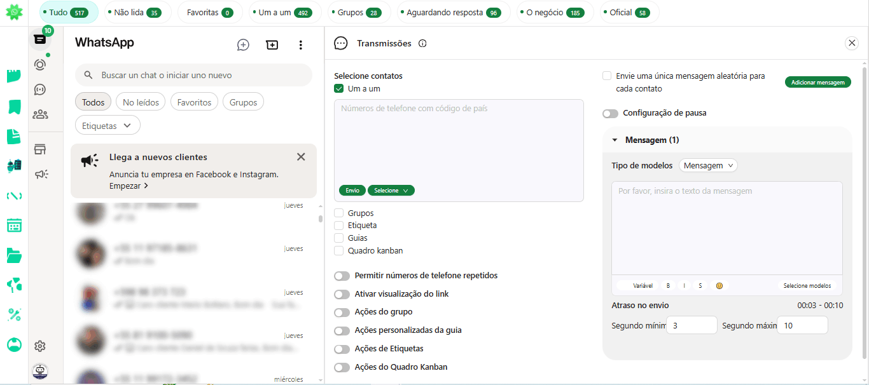This screenshot has height=385, width=869.
Task: Insert an emoji with the smiley icon
Action: (720, 286)
